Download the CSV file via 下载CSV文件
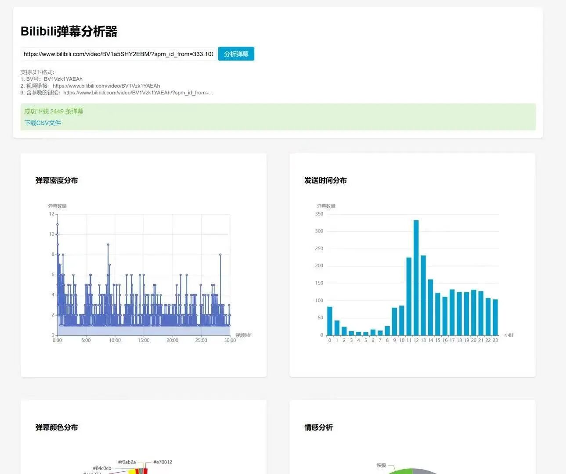The image size is (566, 474). tap(43, 123)
